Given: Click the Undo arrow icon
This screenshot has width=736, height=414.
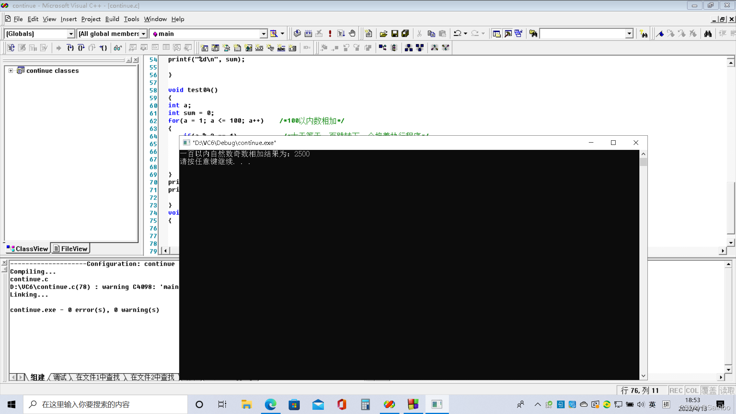Looking at the screenshot, I should [x=457, y=34].
